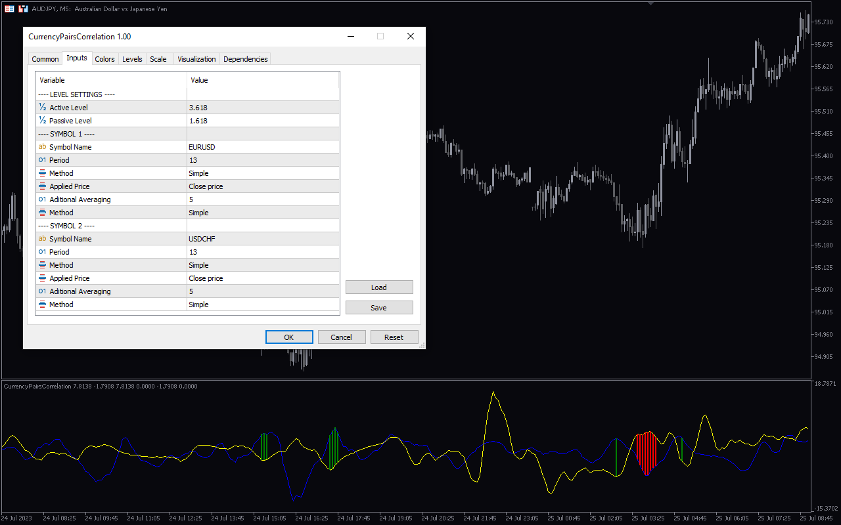The width and height of the screenshot is (841, 525).
Task: Click the Active Level label
Action: [68, 108]
